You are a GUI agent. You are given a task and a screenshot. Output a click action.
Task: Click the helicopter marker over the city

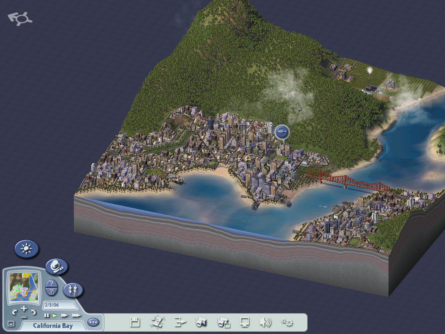point(282,131)
